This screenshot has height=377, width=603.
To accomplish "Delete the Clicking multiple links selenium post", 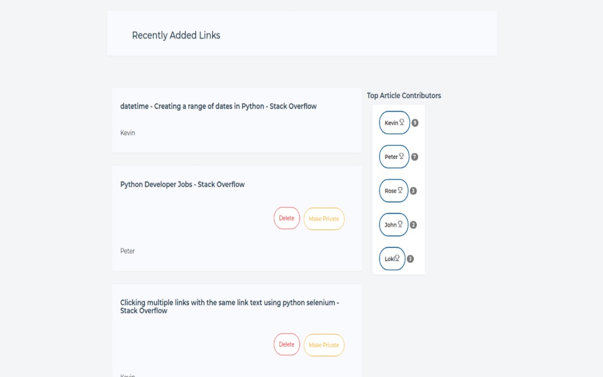I will [x=286, y=344].
